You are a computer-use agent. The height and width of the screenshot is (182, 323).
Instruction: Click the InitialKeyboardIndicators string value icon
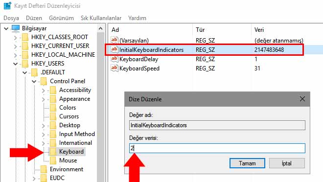tap(115, 49)
